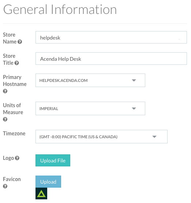
Task: Click the blue Upload button for Favicon
Action: (48, 181)
